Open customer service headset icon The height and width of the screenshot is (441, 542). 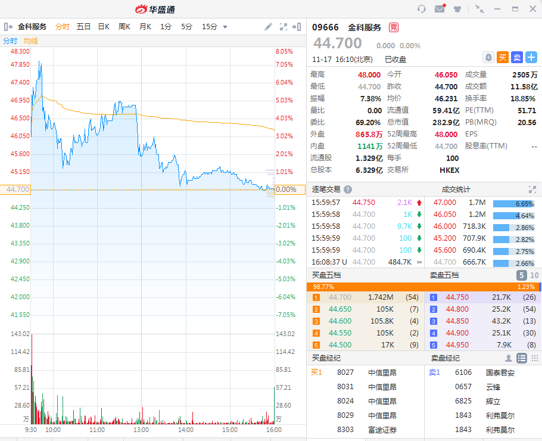coord(421,9)
